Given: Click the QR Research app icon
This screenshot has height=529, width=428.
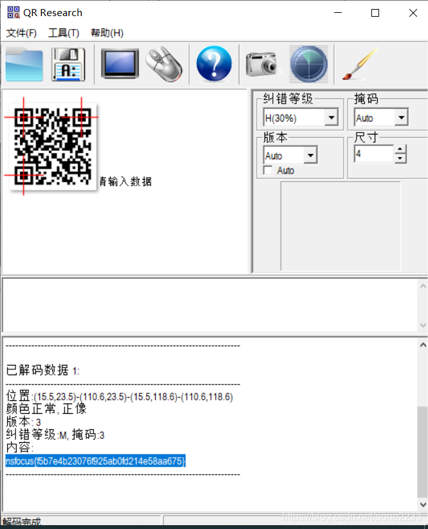Looking at the screenshot, I should [x=13, y=12].
